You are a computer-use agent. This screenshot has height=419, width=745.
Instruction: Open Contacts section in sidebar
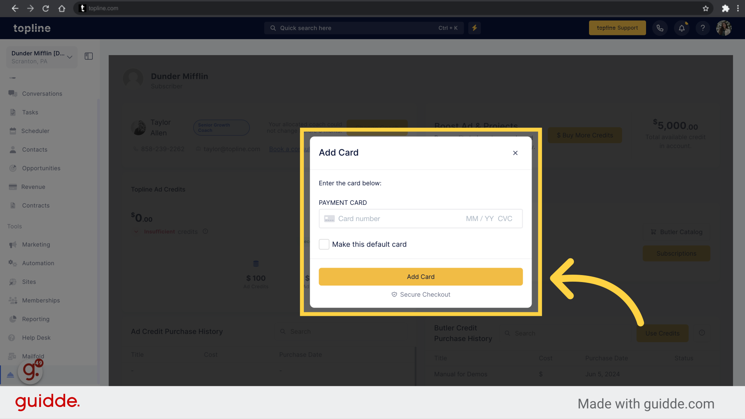click(34, 149)
